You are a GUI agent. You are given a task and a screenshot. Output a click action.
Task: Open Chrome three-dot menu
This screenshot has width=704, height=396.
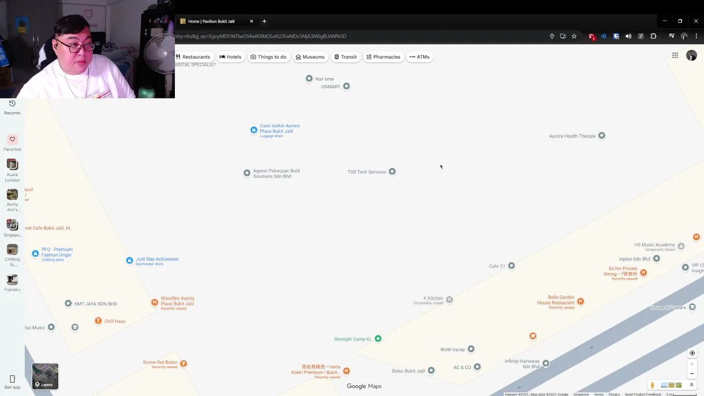coord(696,36)
